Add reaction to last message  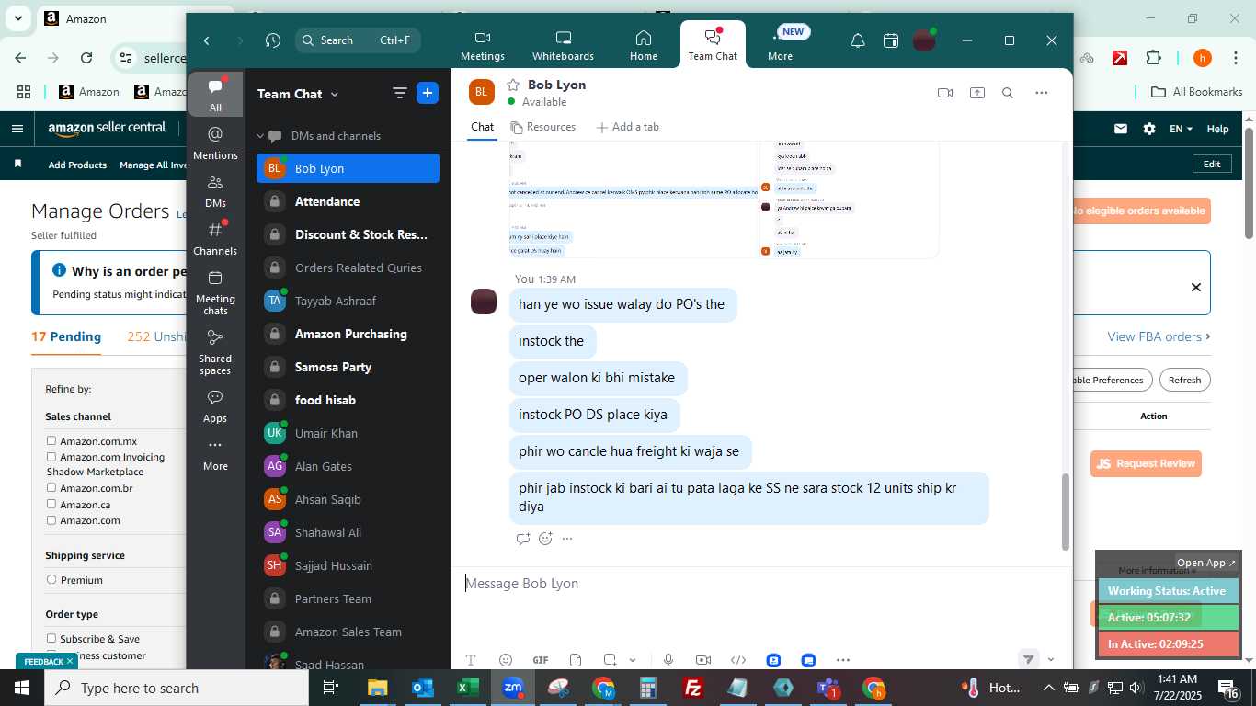(545, 539)
